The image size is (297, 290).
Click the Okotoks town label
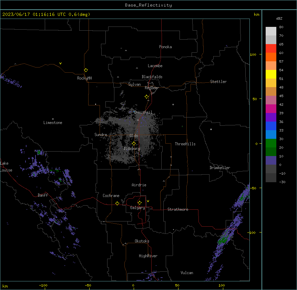pyautogui.click(x=142, y=241)
